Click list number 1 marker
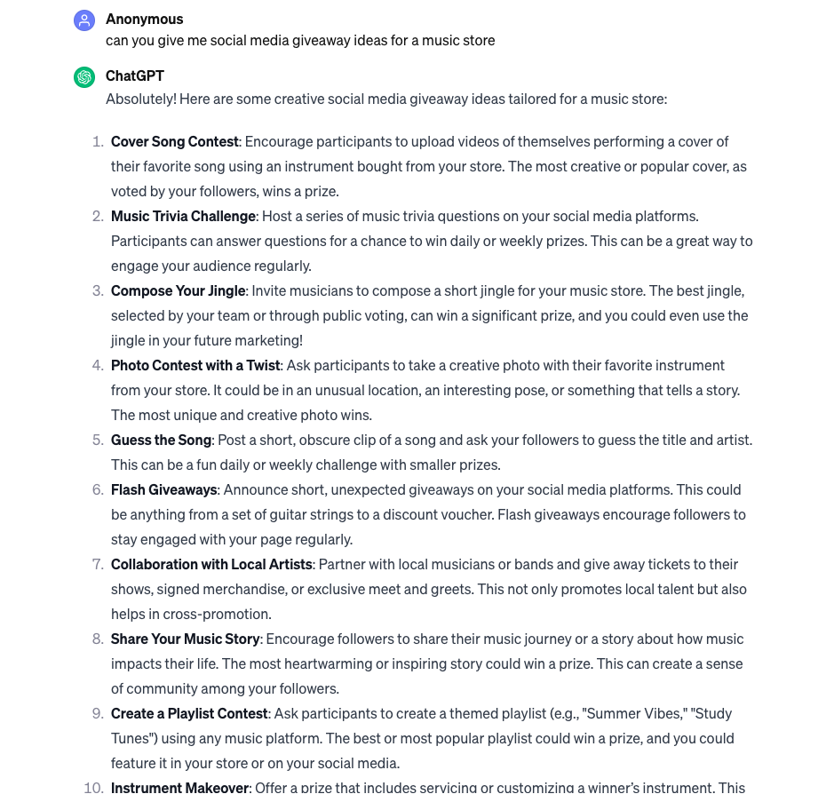834x802 pixels. pos(98,141)
